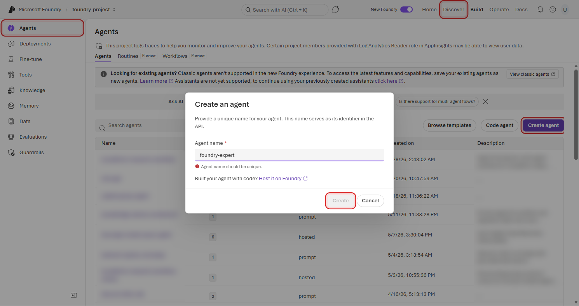Select the Knowledge sidebar icon
The image size is (579, 306).
pos(11,90)
